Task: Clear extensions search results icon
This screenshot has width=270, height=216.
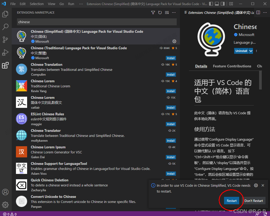Action: pos(167,13)
